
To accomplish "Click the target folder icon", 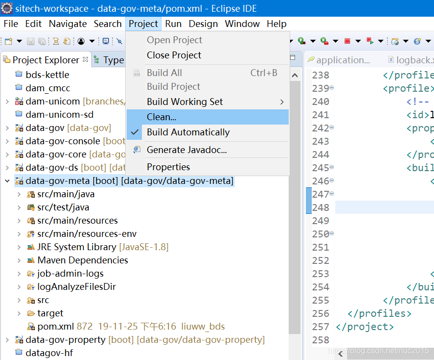I will [x=31, y=313].
